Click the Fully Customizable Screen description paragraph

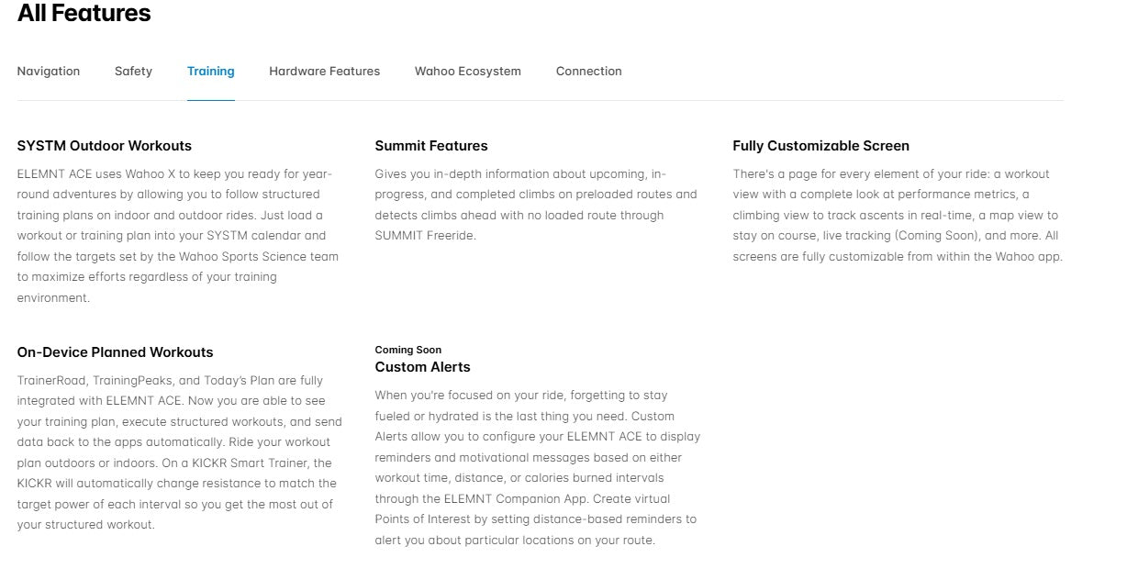coord(897,216)
